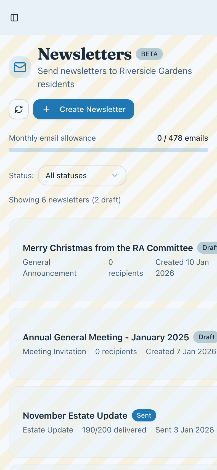Toggle the sidebar panel icon

[x=14, y=18]
